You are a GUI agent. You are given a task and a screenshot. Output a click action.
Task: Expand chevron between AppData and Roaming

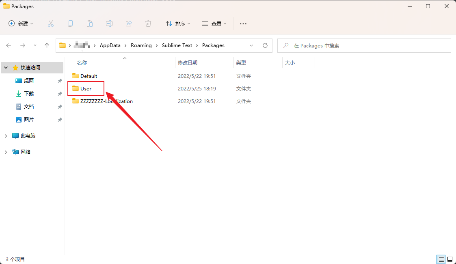click(x=125, y=45)
